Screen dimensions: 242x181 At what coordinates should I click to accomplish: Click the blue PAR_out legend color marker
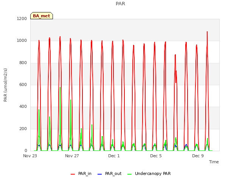pos(100,174)
